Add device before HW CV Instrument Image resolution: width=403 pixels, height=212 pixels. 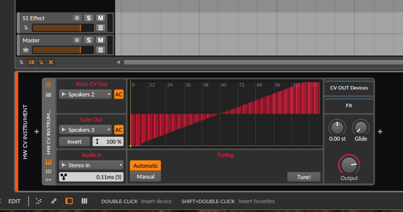37,132
